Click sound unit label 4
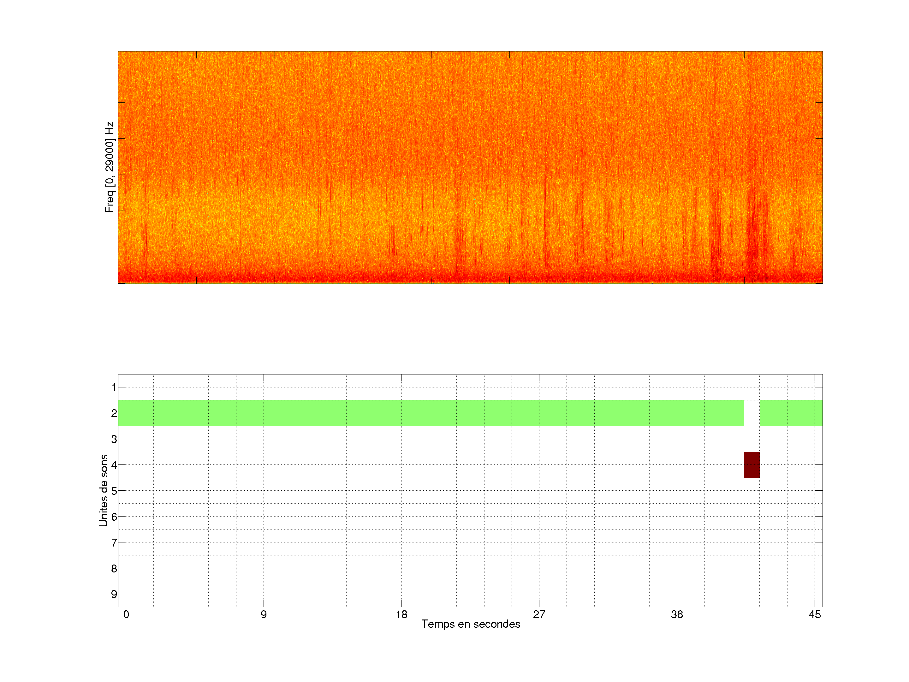This screenshot has width=909, height=682. [114, 465]
